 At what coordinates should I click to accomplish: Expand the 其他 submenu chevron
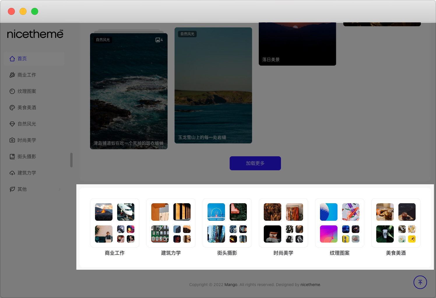[59, 189]
